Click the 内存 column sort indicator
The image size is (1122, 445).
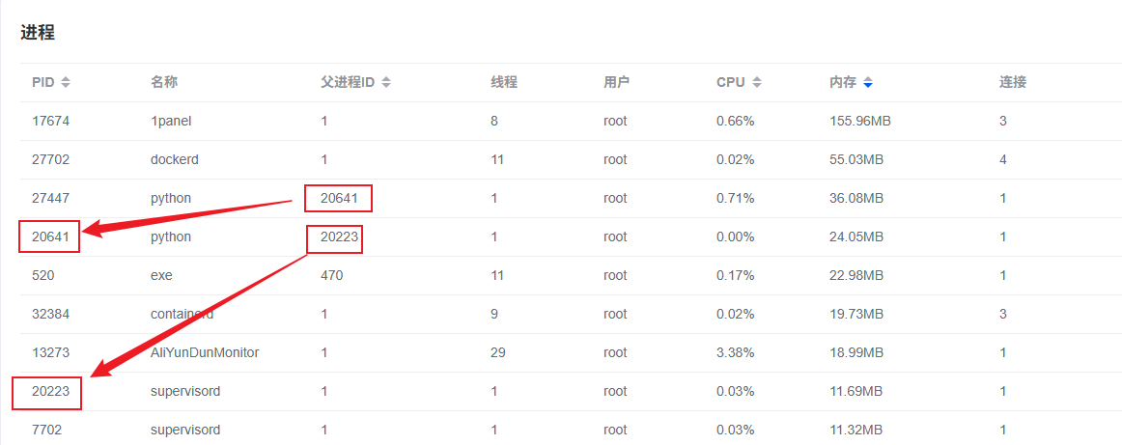point(868,83)
